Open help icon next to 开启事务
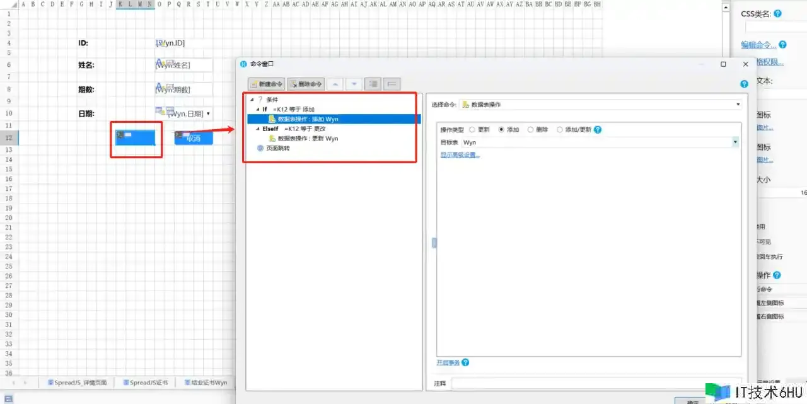The height and width of the screenshot is (404, 807). pyautogui.click(x=465, y=362)
